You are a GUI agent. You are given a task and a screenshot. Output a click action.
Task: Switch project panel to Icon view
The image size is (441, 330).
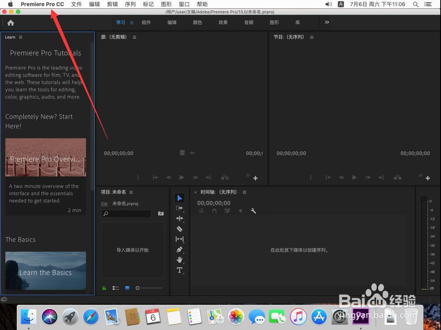[127, 288]
